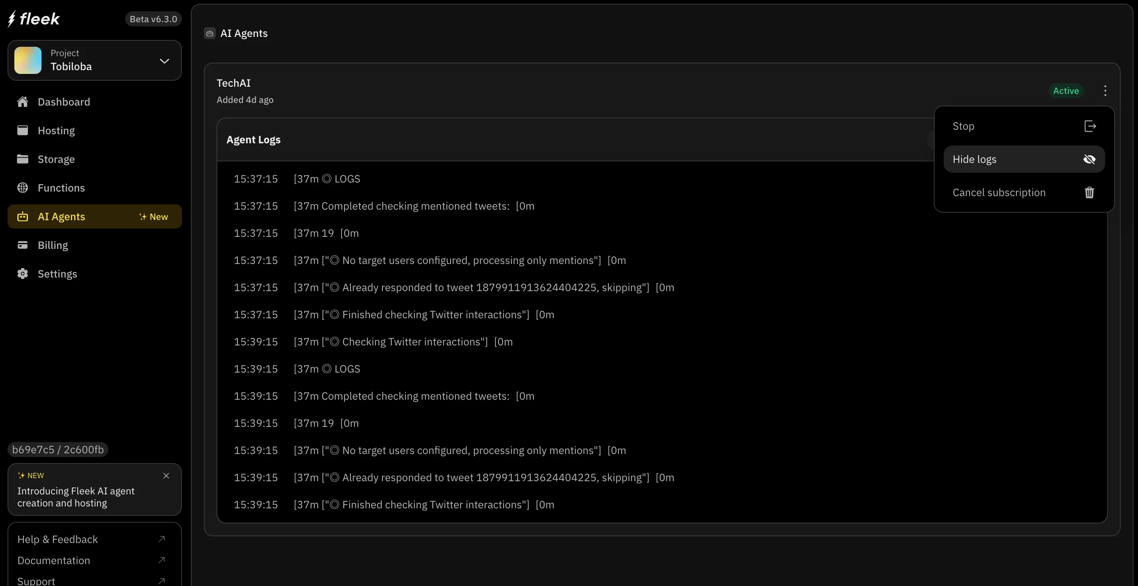This screenshot has height=586, width=1138.
Task: Open Billing settings
Action: (x=53, y=245)
